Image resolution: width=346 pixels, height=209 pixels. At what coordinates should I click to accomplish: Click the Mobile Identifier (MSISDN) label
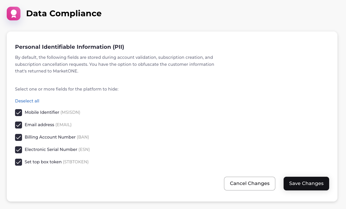tap(53, 112)
